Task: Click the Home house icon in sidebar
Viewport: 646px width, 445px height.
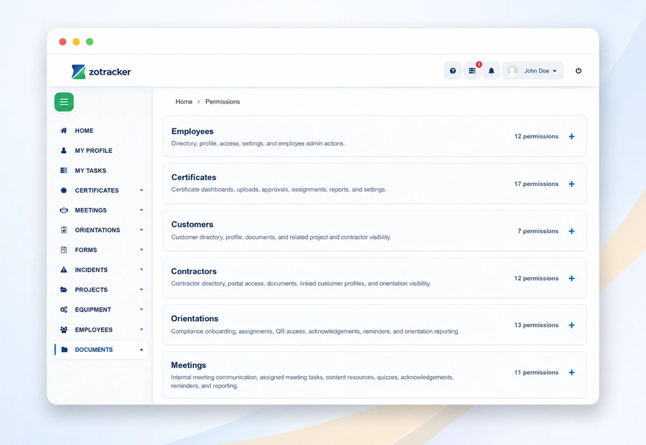Action: tap(63, 131)
